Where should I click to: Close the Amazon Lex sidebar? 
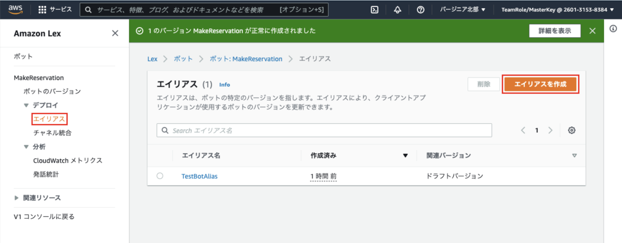[x=115, y=33]
